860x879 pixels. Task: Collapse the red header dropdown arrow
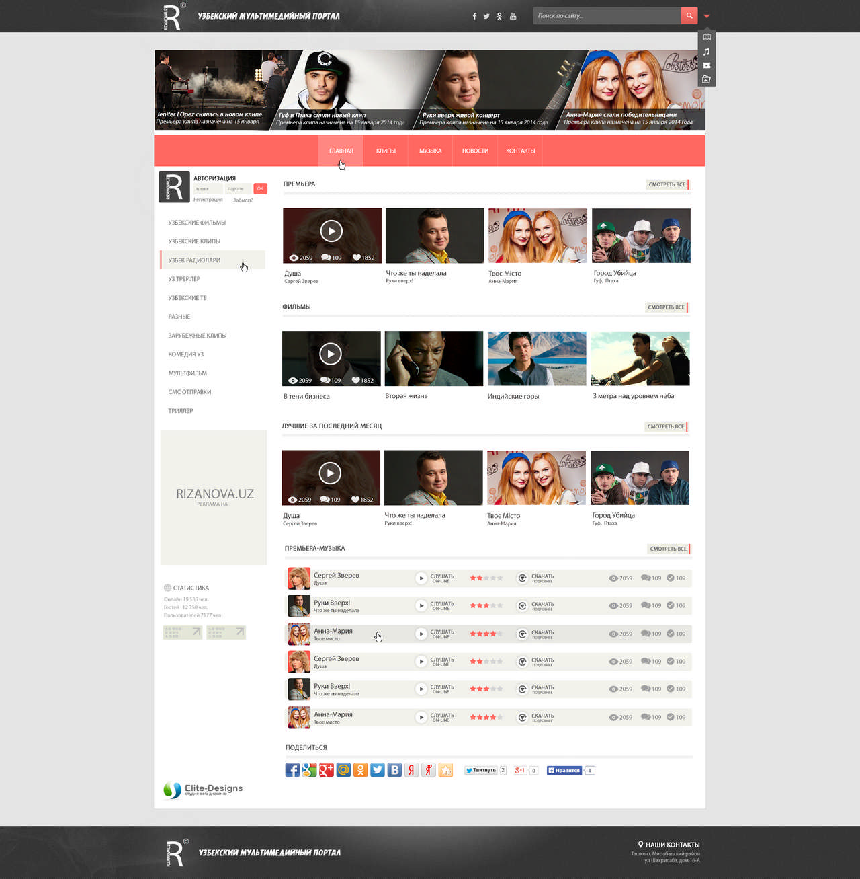[707, 16]
